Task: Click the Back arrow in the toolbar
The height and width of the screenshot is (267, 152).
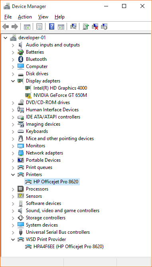Action: 6,26
